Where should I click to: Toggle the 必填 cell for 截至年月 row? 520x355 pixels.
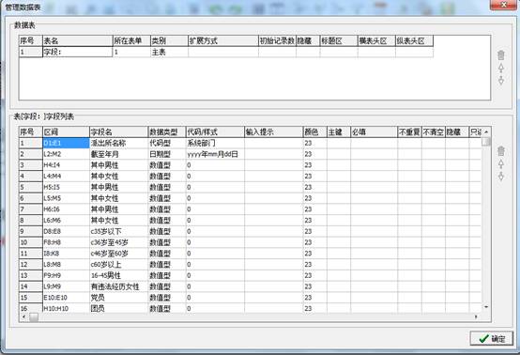[x=374, y=154]
